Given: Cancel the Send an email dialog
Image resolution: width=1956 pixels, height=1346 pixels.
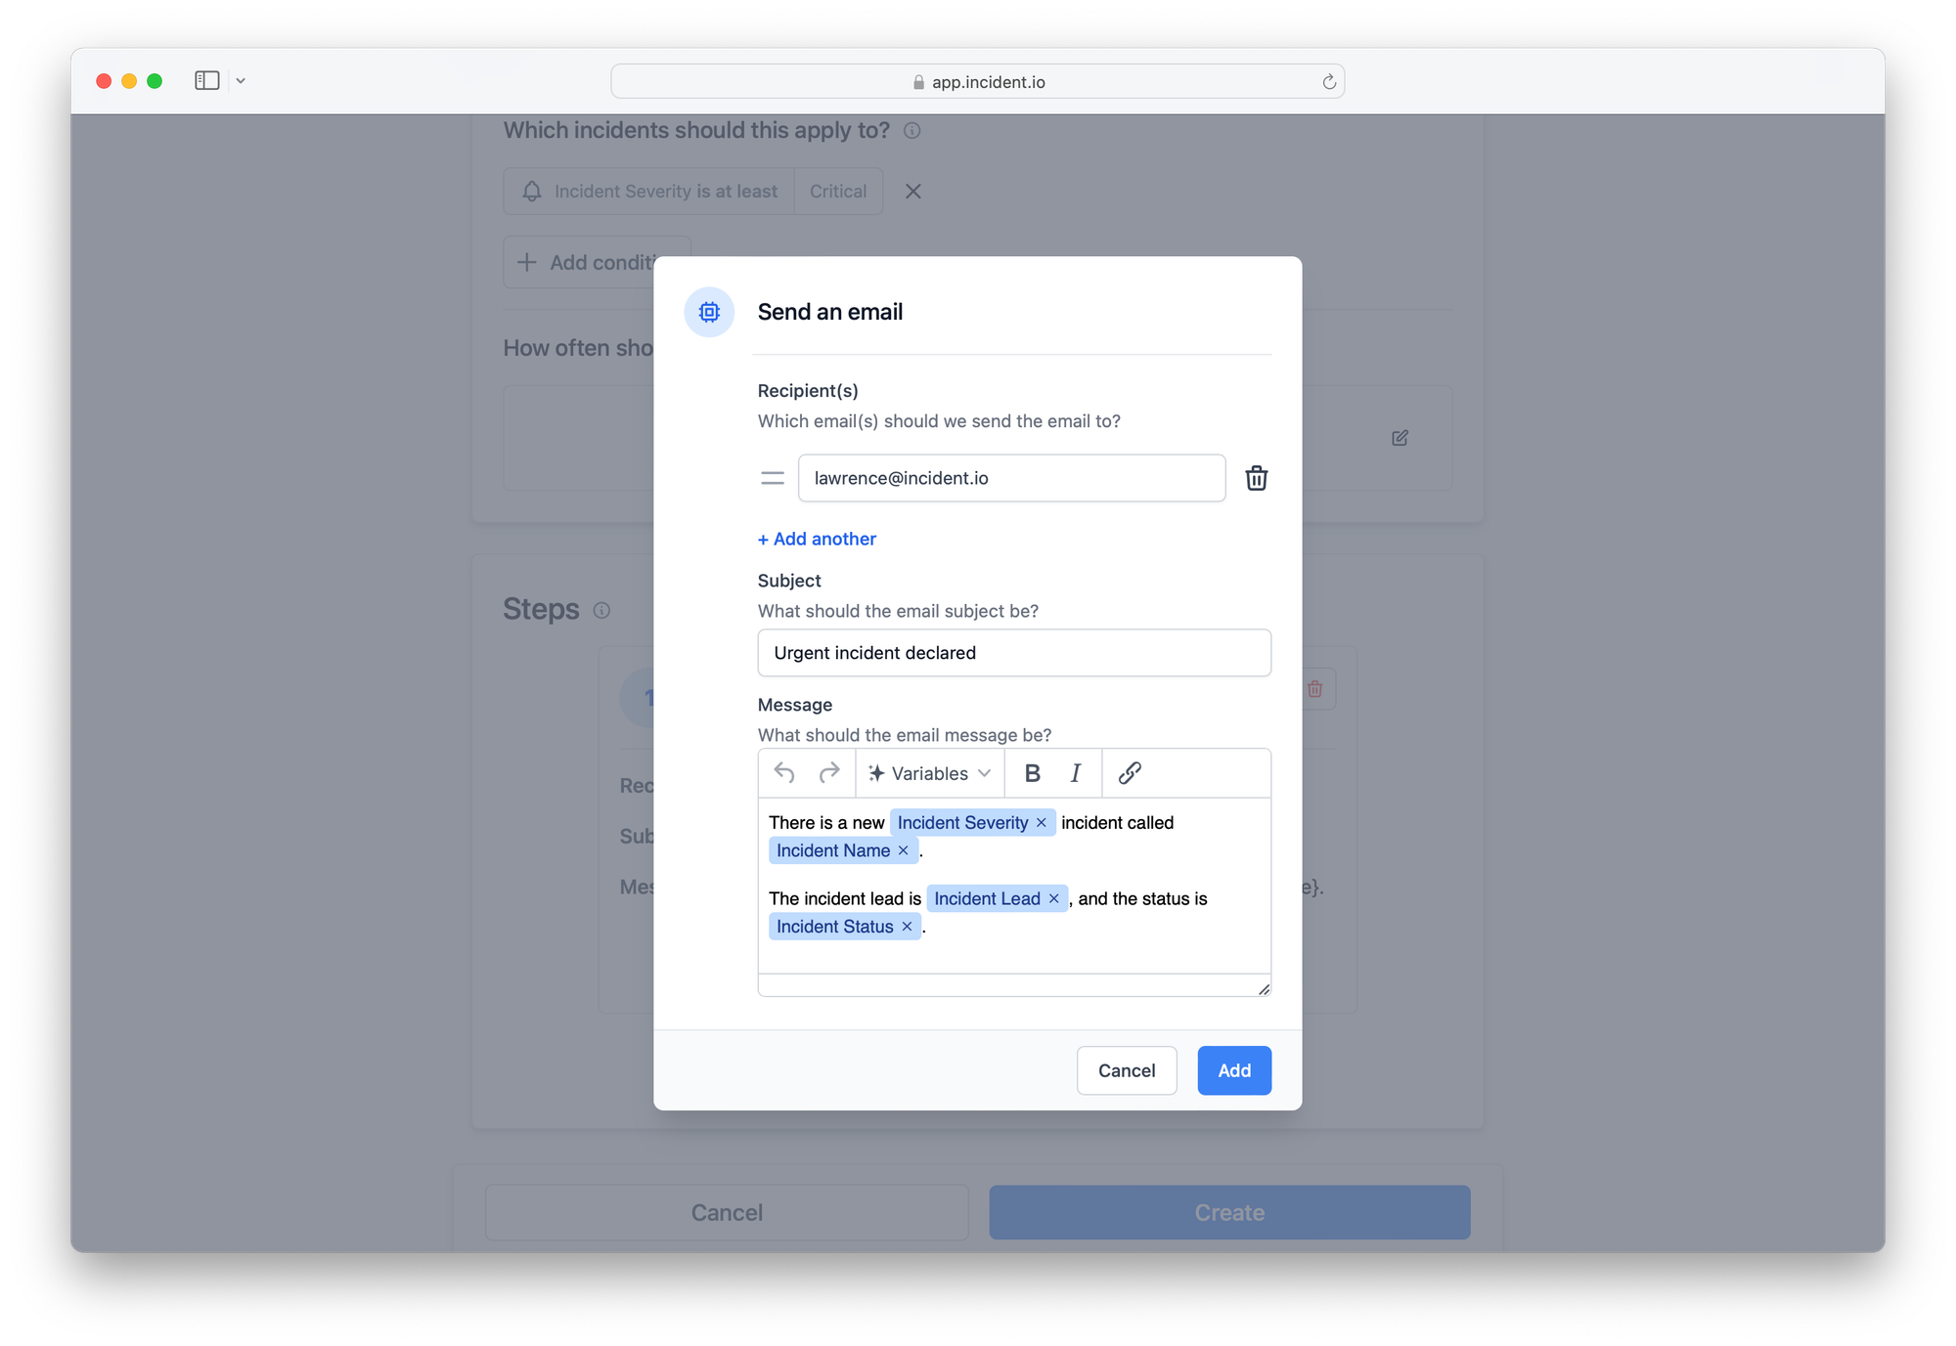Looking at the screenshot, I should tap(1126, 1070).
